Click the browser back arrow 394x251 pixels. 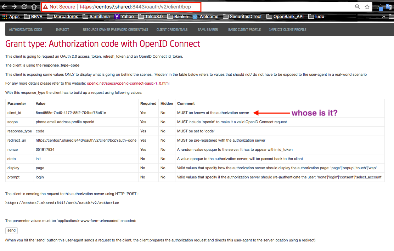pos(5,6)
